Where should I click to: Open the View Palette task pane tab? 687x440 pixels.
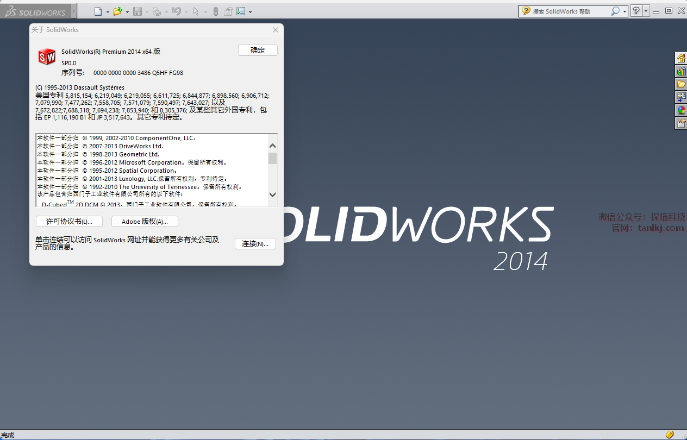(680, 97)
